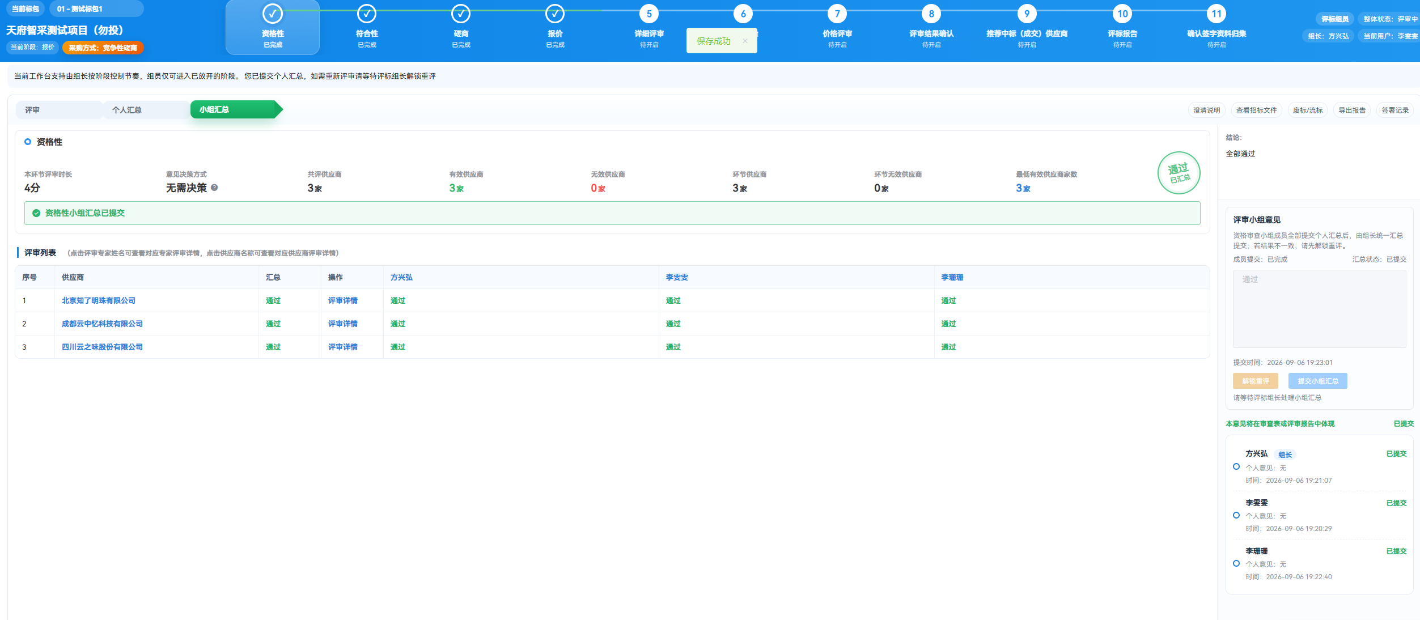Select step 5 详细评审 circle

click(x=649, y=14)
